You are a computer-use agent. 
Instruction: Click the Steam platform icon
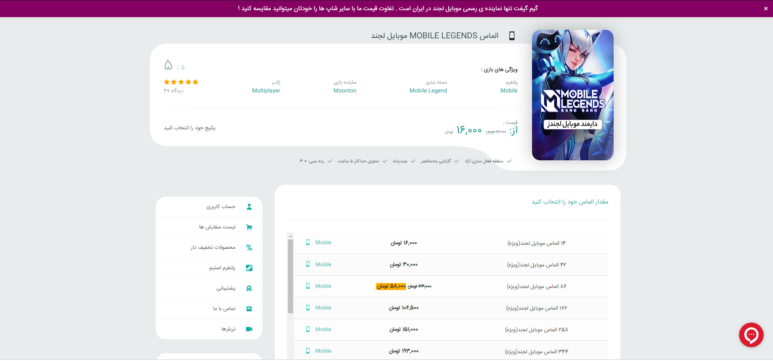coord(249,268)
